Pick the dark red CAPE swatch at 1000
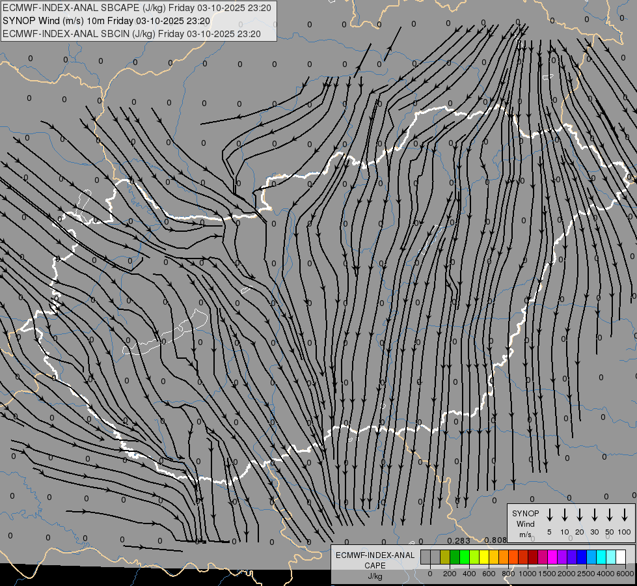This screenshot has width=637, height=586. (x=533, y=557)
